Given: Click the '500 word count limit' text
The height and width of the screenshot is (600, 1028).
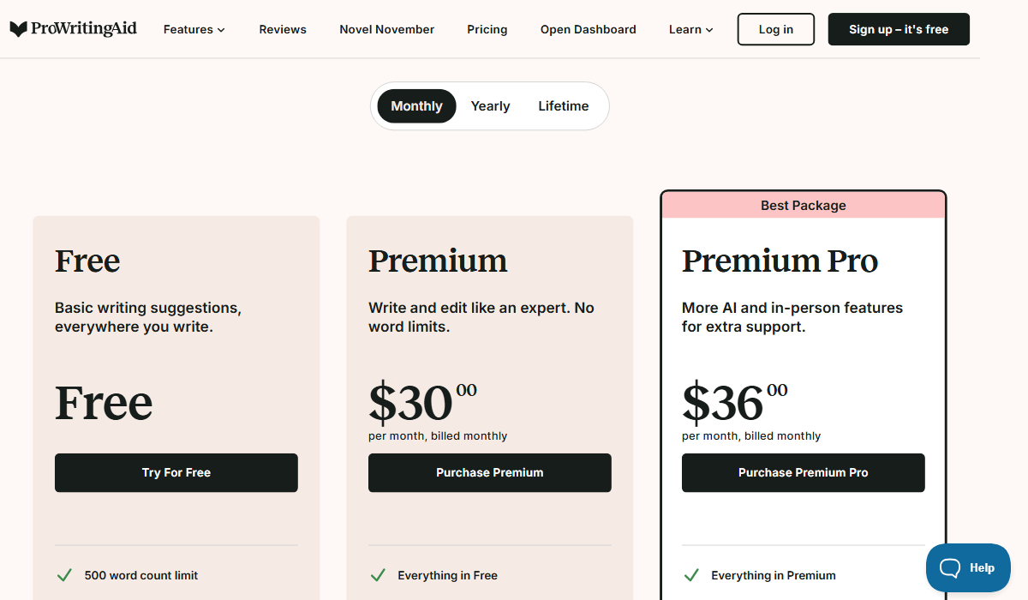Looking at the screenshot, I should 141,575.
